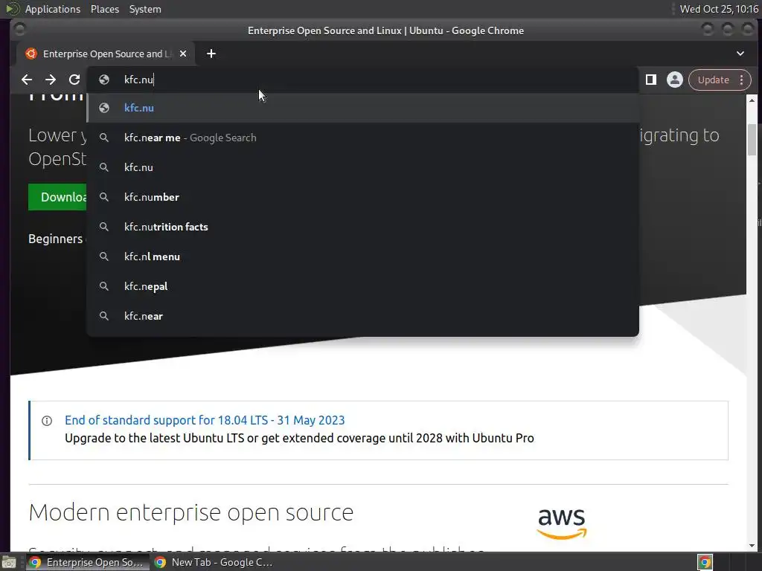762x571 pixels.
Task: Reload the page with the refresh icon
Action: coord(74,80)
